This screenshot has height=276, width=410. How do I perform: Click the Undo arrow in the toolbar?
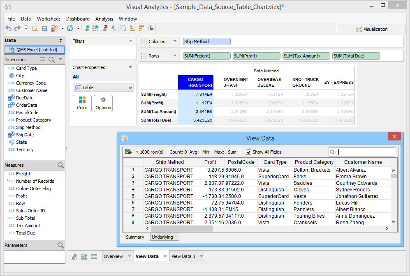tap(8, 29)
